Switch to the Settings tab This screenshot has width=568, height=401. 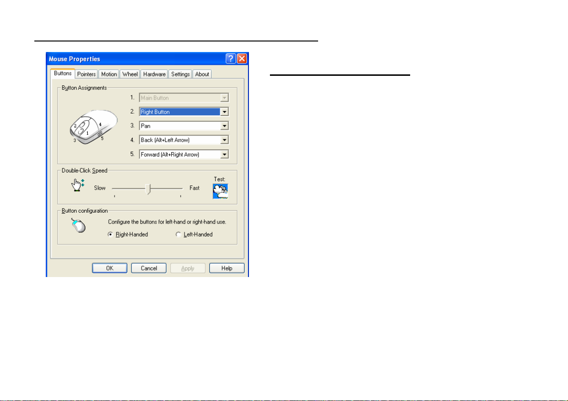(x=180, y=74)
